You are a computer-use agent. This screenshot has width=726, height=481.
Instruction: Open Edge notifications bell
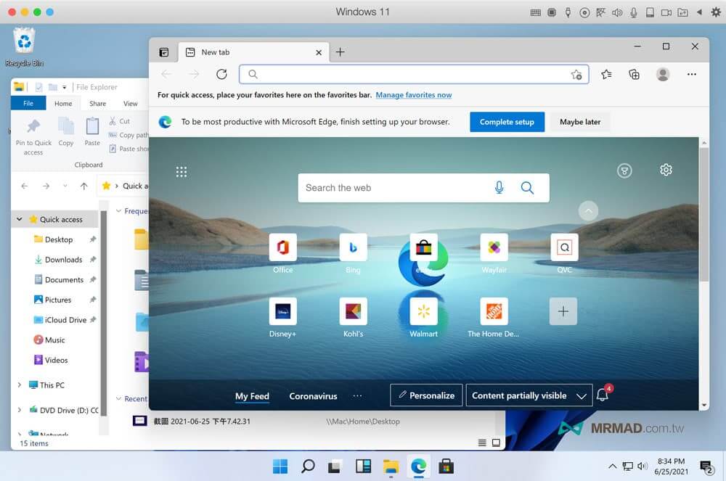(x=603, y=394)
